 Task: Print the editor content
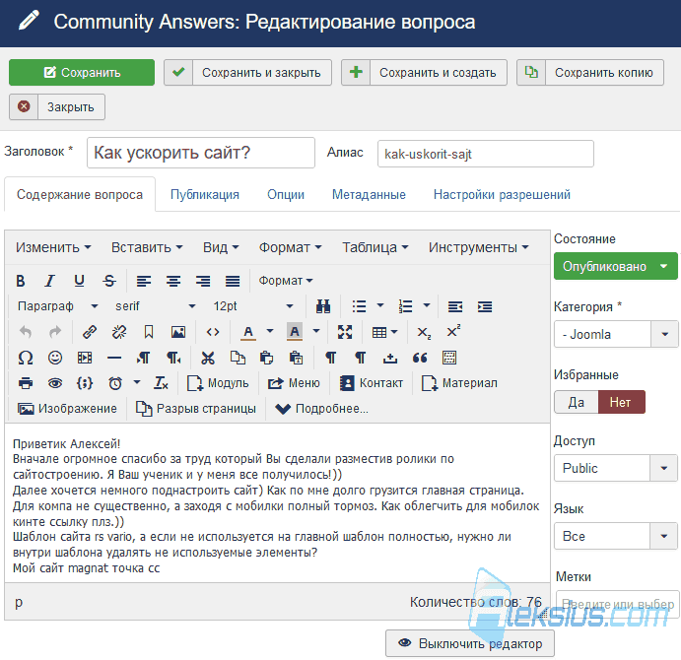26,383
